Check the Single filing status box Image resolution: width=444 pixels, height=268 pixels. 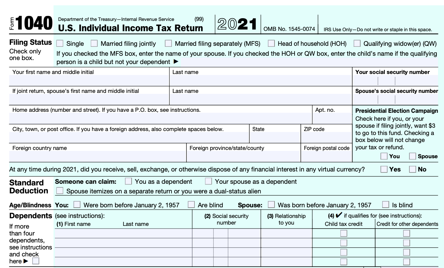coord(60,43)
